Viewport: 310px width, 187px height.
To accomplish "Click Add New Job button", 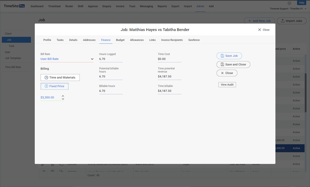I will [x=259, y=21].
